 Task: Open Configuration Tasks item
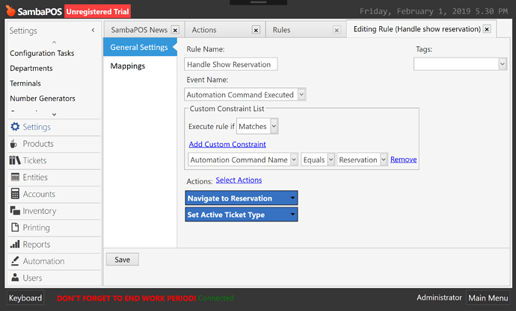(42, 53)
